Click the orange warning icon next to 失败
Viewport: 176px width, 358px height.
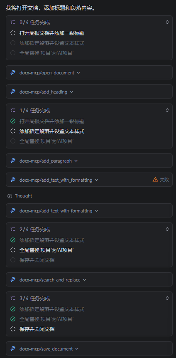click(x=155, y=180)
